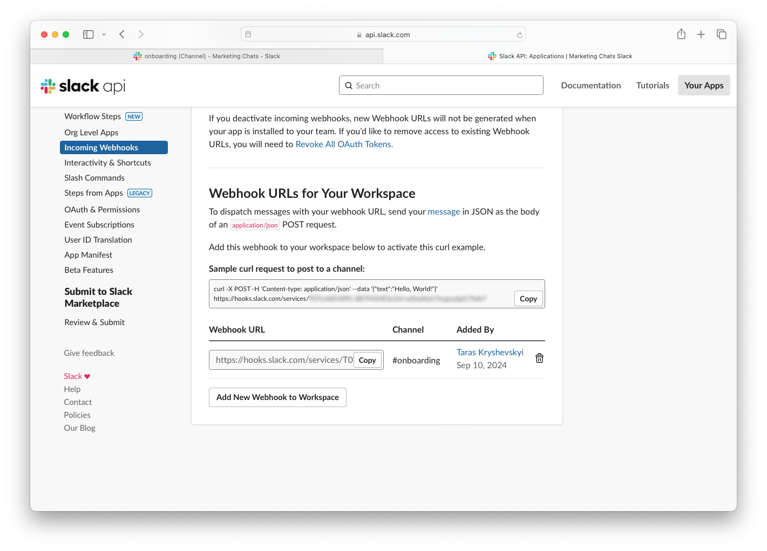Screen dimensions: 767x551
Task: Add New Webhook to Workspace
Action: coord(277,397)
